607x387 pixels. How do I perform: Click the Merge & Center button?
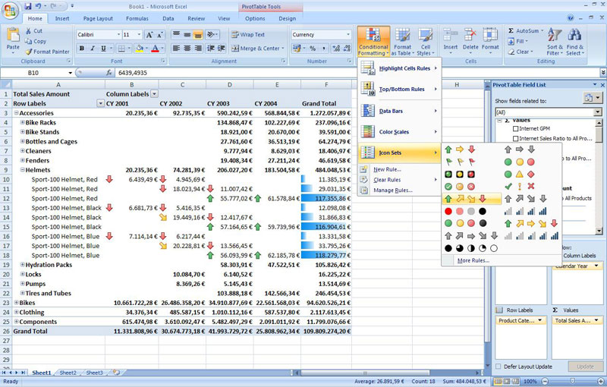257,49
